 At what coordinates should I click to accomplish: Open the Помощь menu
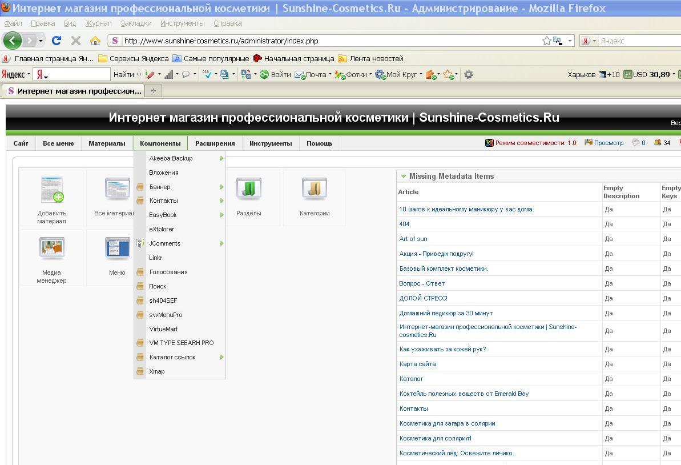coord(319,143)
